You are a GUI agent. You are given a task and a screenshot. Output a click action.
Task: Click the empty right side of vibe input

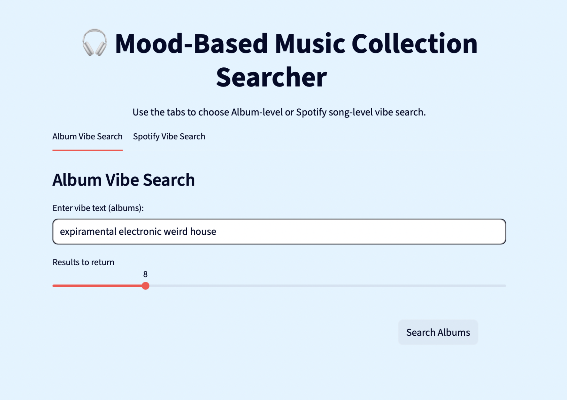[404, 232]
